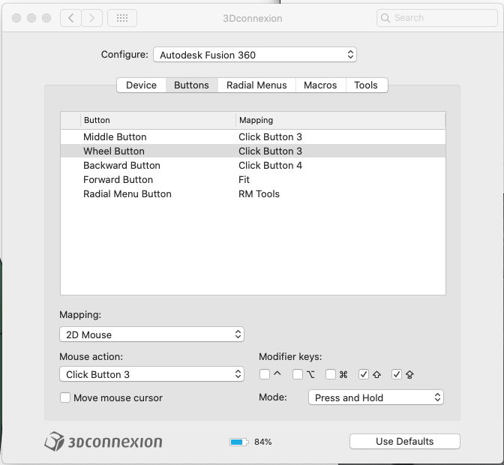Open the Mouse action dropdown

click(x=151, y=374)
